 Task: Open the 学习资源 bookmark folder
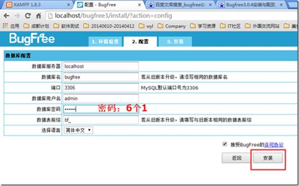(203, 26)
